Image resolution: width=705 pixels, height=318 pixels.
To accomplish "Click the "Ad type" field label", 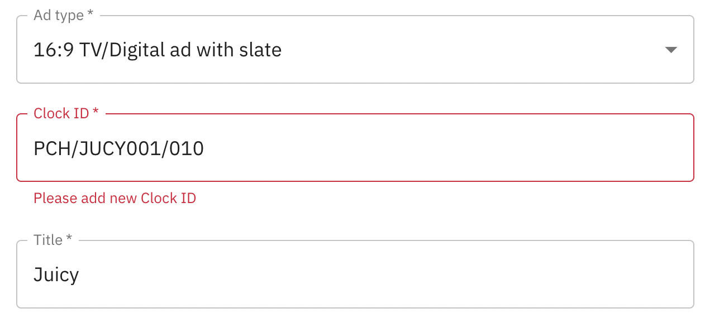I will (x=58, y=15).
